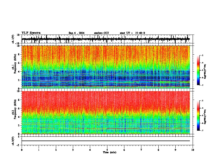
Task: Click the ch.1 frequency axis "6" kHz tick
Action: 19,63
